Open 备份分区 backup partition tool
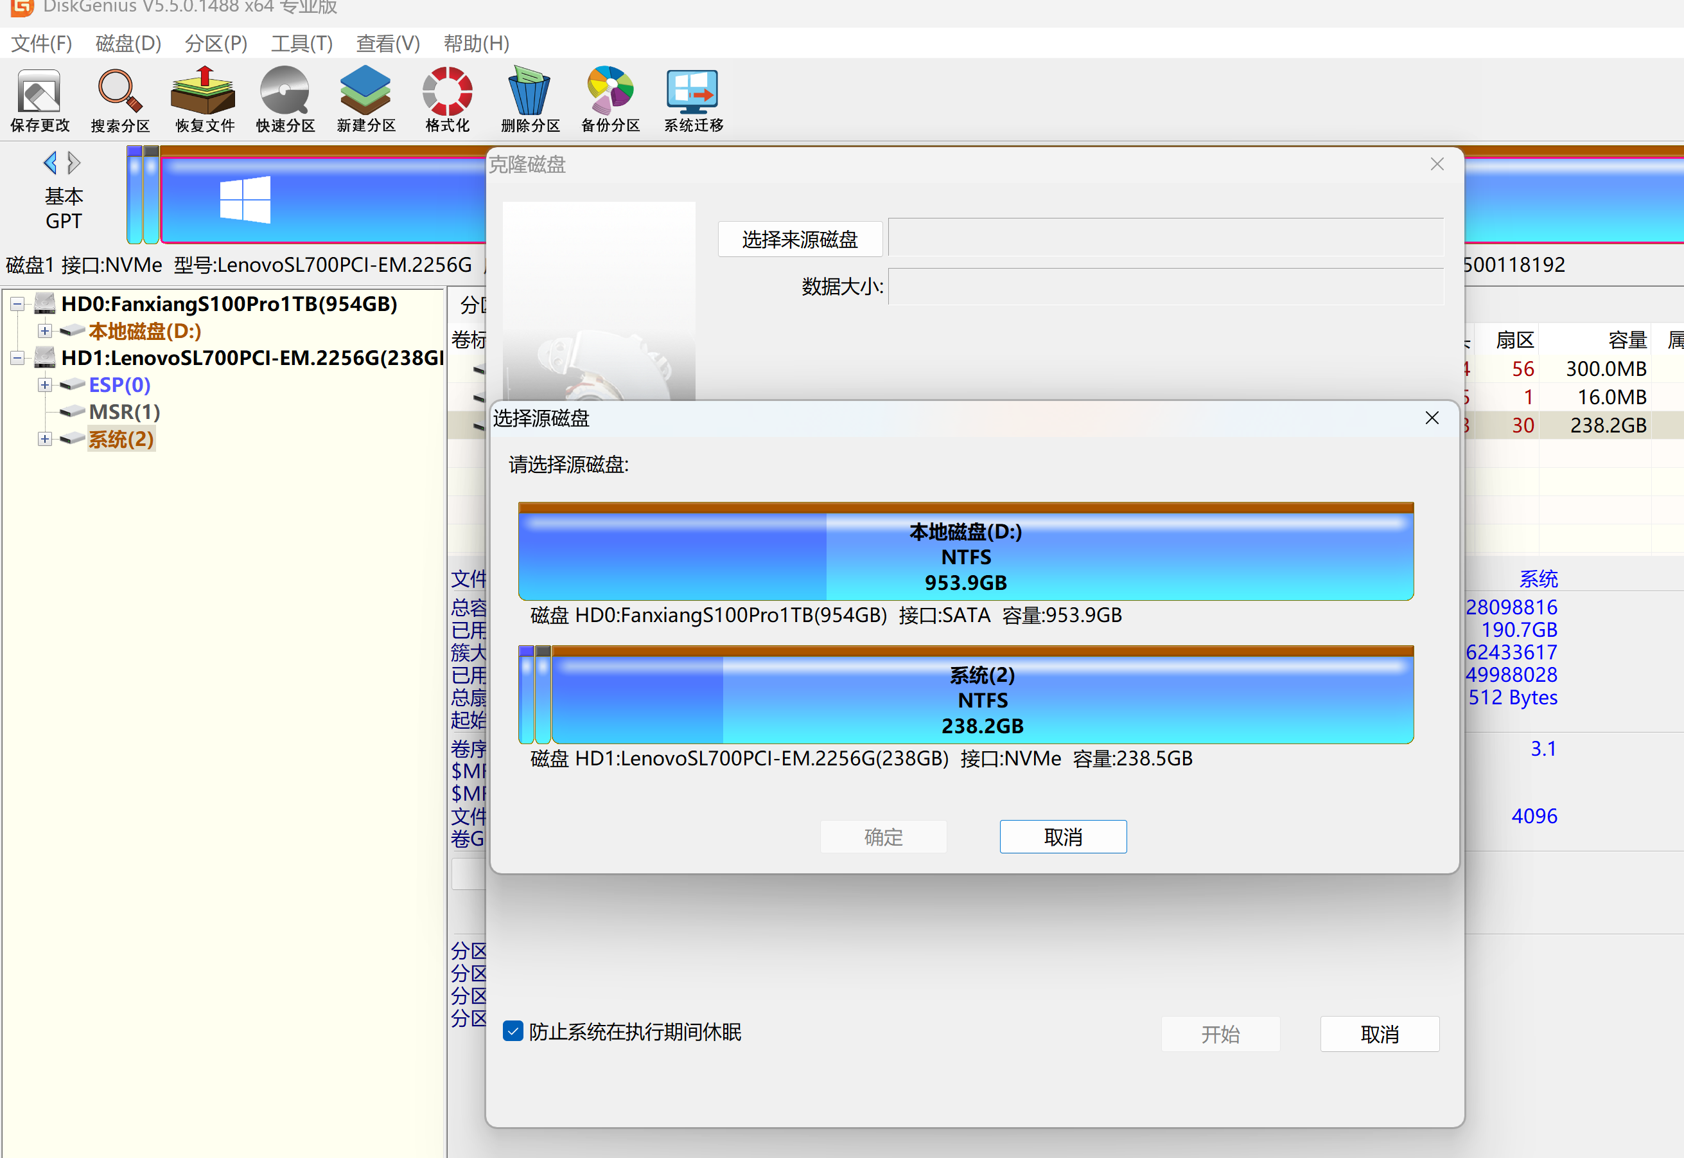This screenshot has height=1158, width=1684. pos(611,101)
